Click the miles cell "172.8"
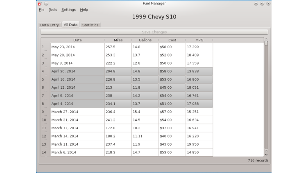Image resolution: width=308 pixels, height=173 pixels. click(x=118, y=128)
